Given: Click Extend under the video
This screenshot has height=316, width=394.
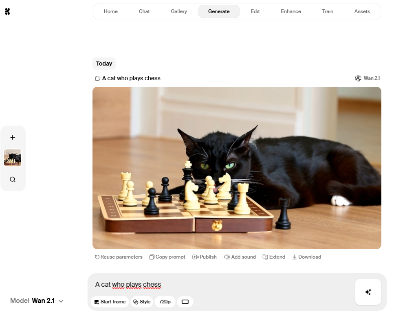Looking at the screenshot, I should point(274,257).
